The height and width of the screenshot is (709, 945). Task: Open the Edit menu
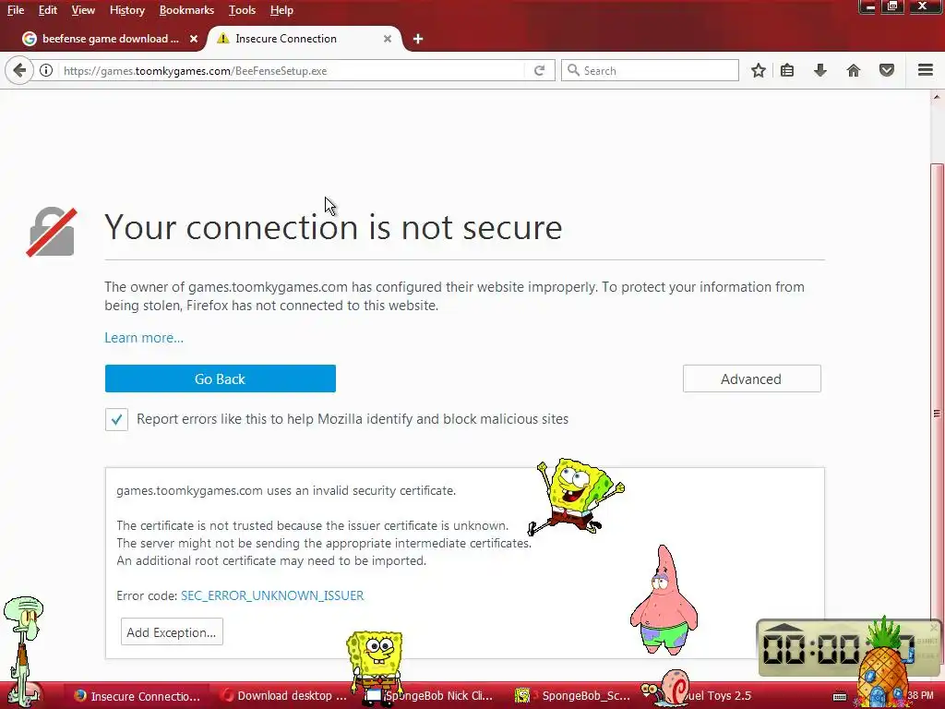coord(48,10)
